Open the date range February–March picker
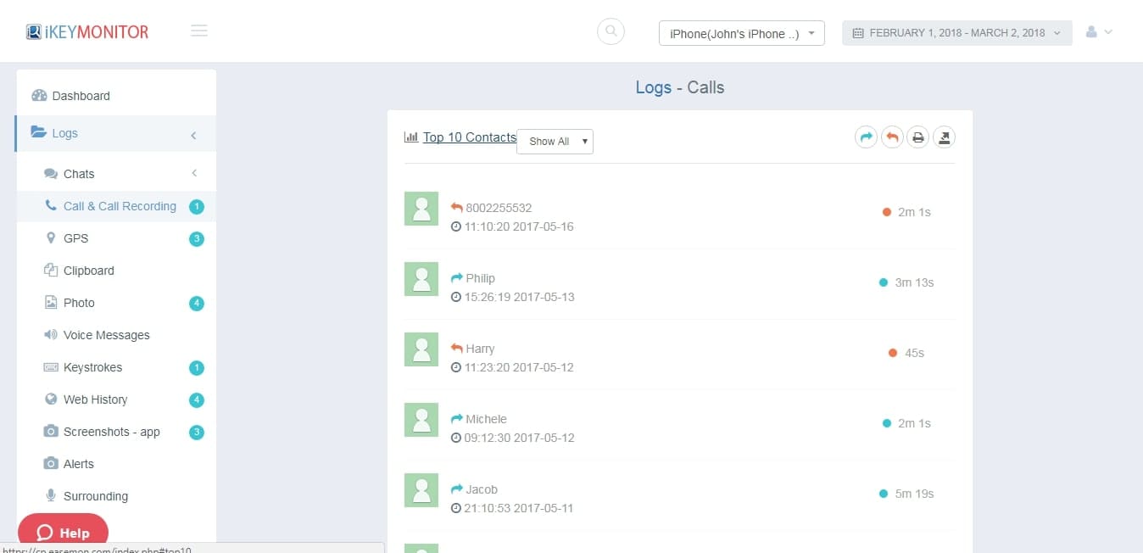 click(x=957, y=33)
